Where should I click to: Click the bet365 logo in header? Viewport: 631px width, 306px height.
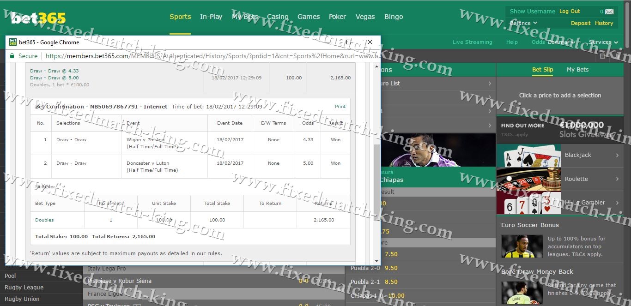(x=38, y=18)
